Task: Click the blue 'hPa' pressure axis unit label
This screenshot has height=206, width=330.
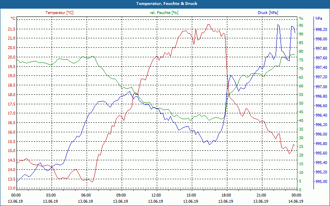Action: coord(318,19)
